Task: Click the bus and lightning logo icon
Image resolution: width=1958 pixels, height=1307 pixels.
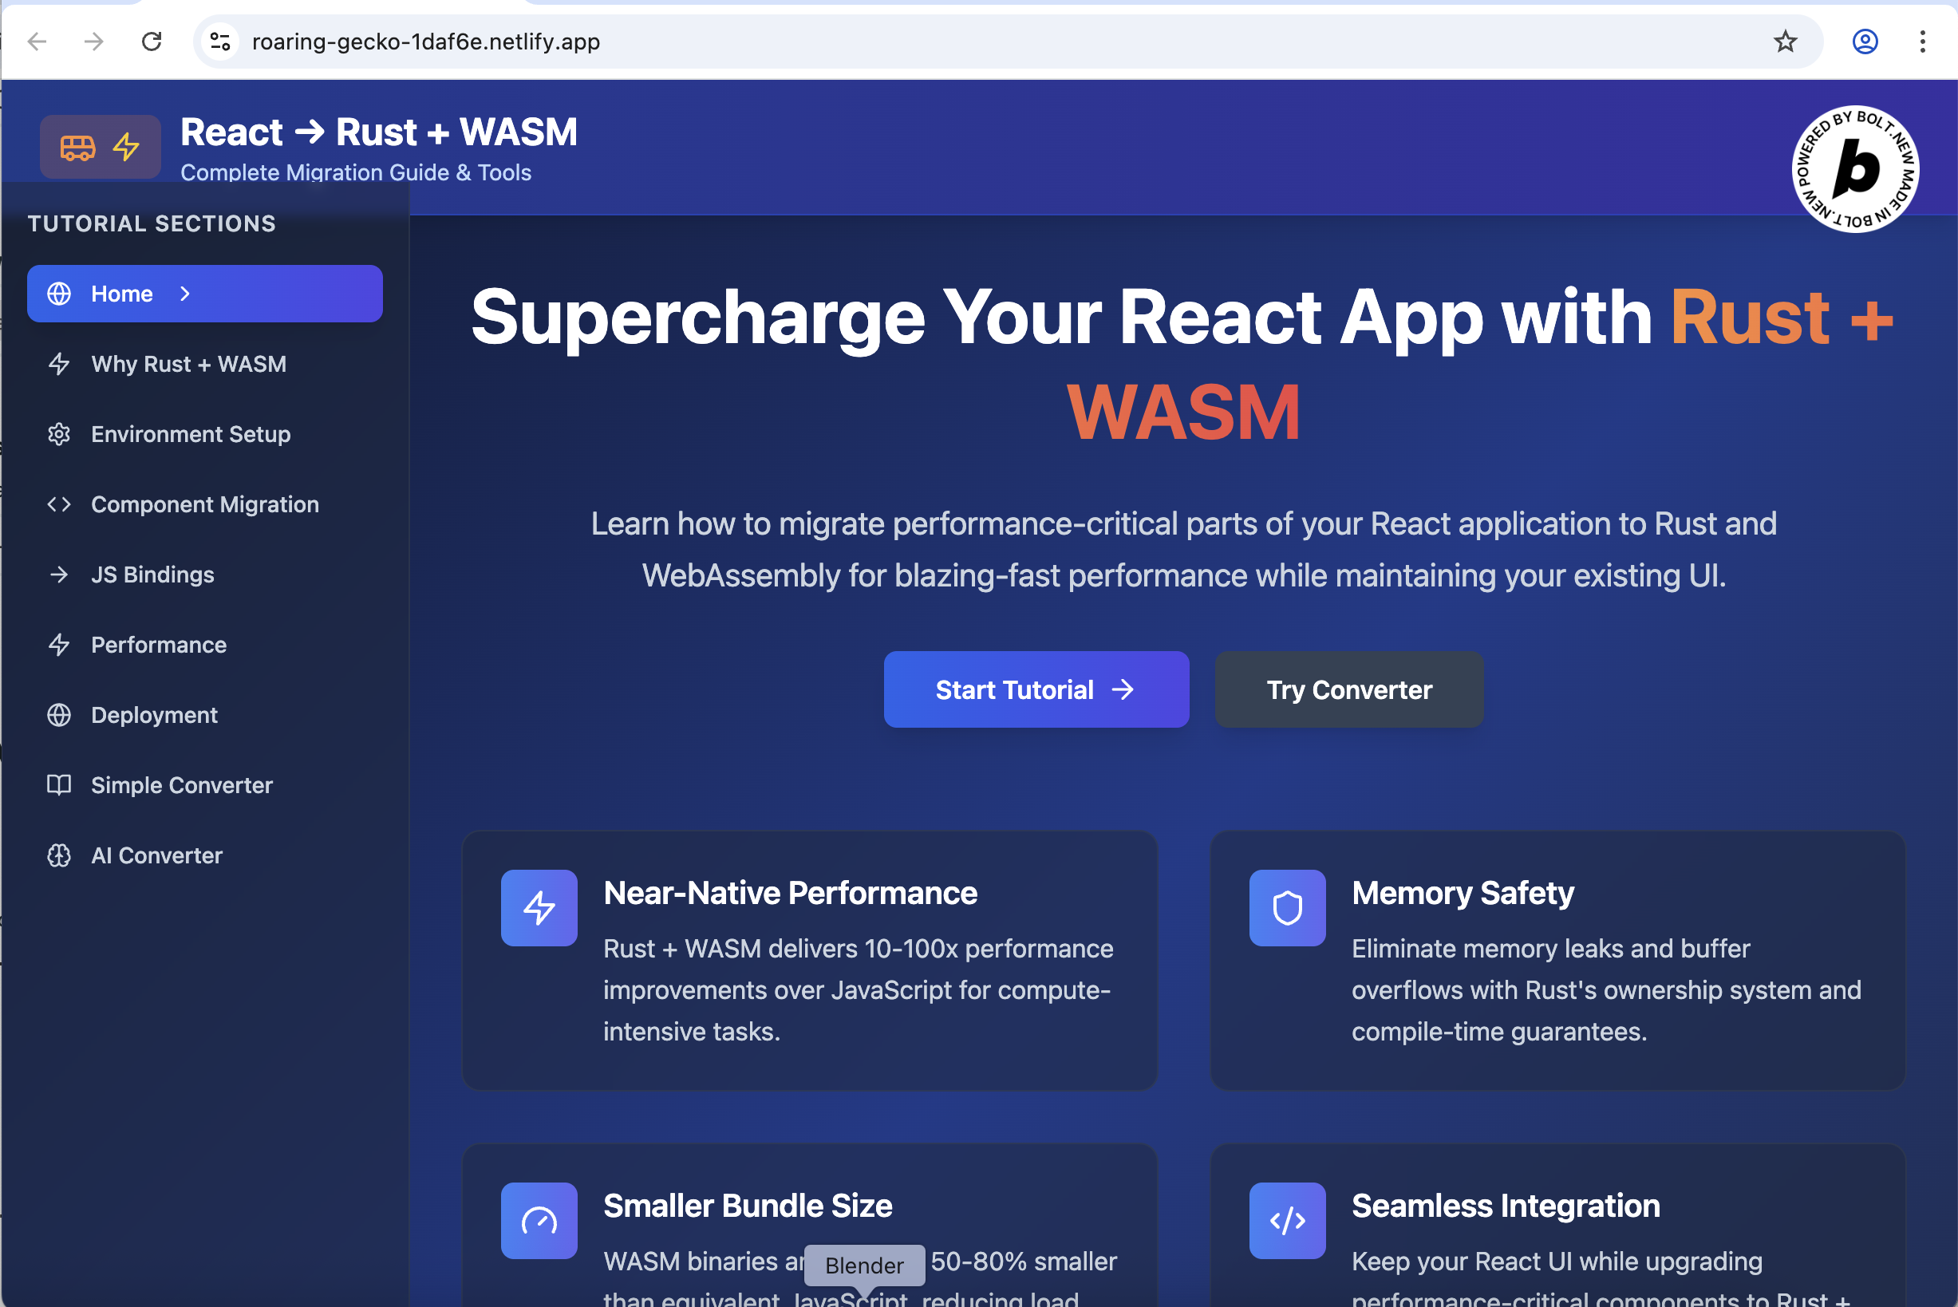Action: pos(100,147)
